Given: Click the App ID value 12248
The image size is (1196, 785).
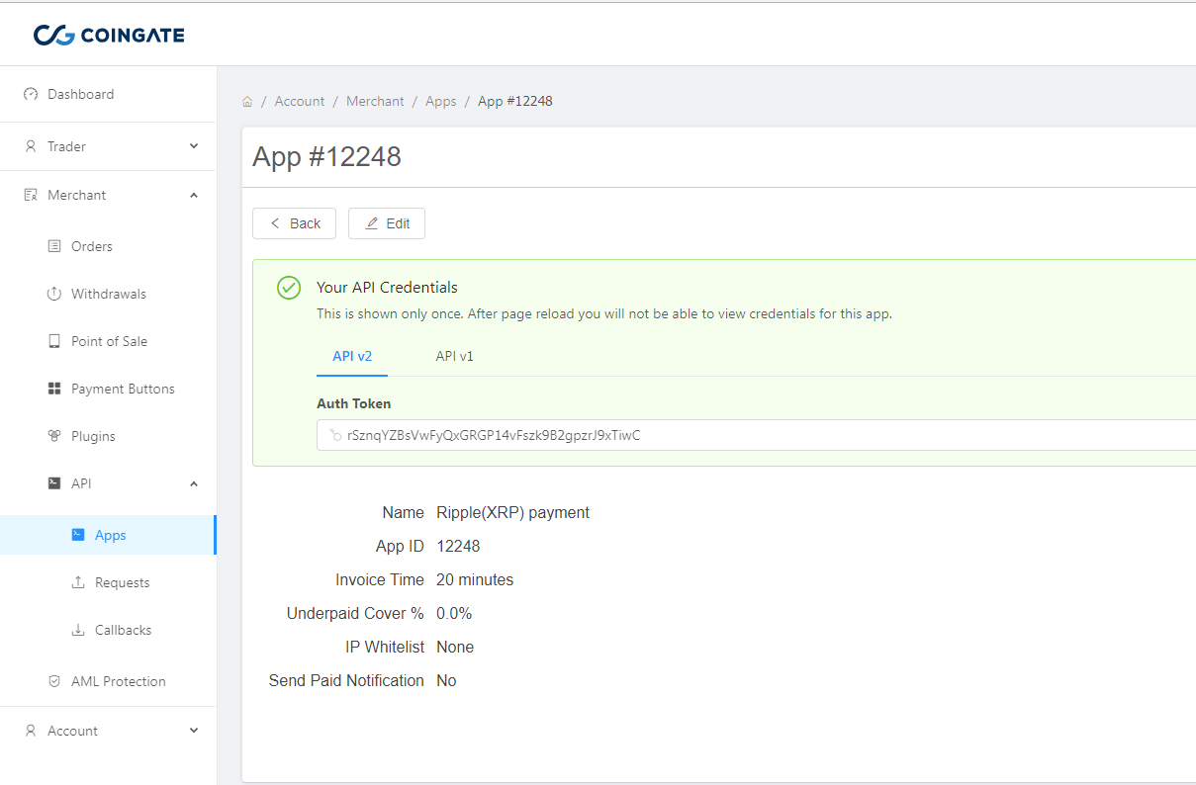Looking at the screenshot, I should click(x=458, y=546).
